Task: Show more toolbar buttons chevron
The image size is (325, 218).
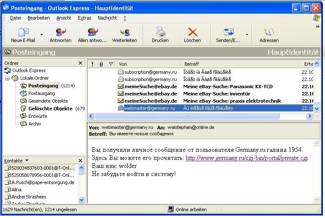Action: (317, 27)
